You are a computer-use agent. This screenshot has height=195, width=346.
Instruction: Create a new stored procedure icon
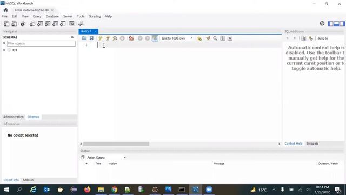click(x=55, y=23)
